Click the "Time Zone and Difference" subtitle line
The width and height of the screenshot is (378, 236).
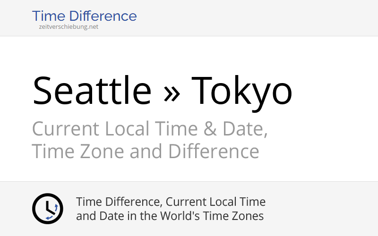click(x=145, y=152)
